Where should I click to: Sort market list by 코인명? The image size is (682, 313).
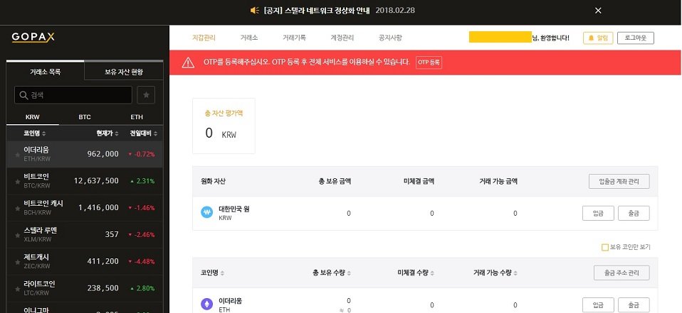coord(36,133)
